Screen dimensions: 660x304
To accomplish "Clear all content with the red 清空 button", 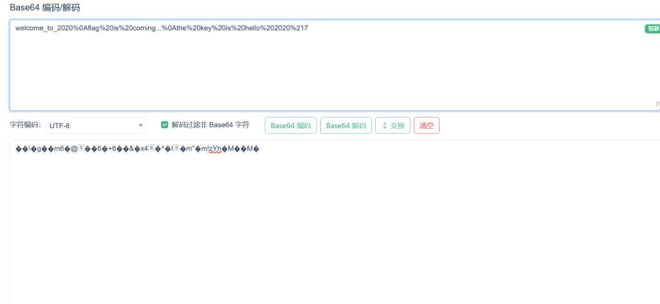I will coord(426,126).
